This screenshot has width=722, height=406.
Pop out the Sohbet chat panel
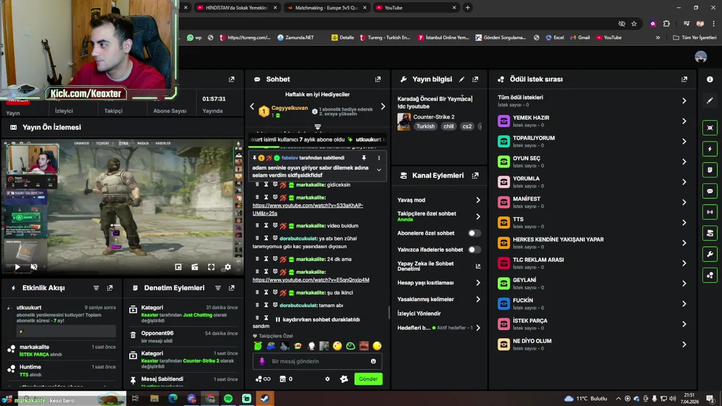(378, 80)
